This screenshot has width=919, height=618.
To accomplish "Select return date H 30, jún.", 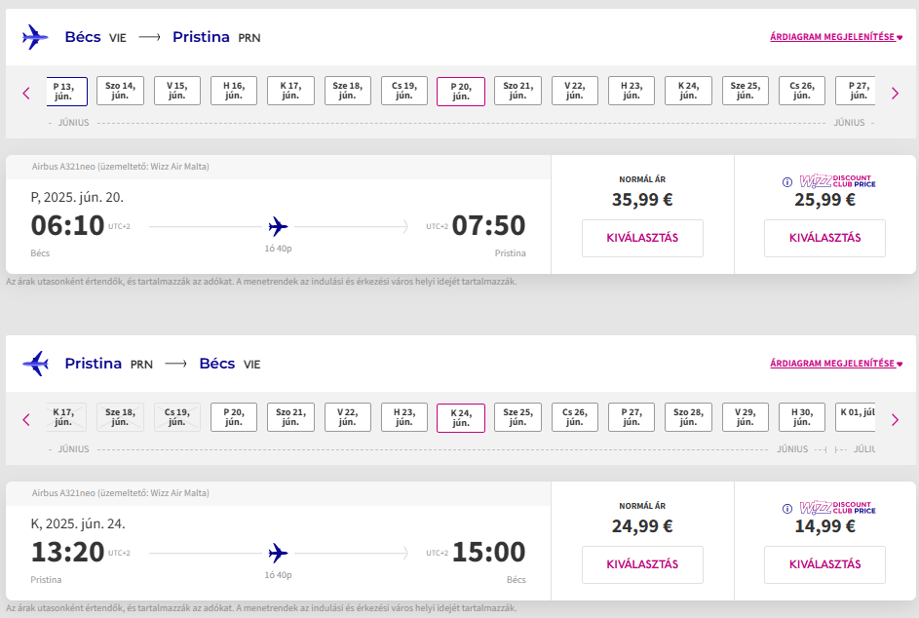I will tap(801, 417).
